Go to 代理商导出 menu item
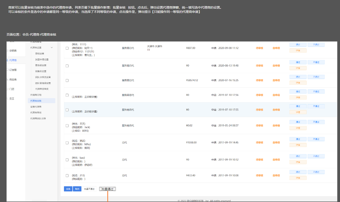This screenshot has height=202, width=340. (36, 112)
